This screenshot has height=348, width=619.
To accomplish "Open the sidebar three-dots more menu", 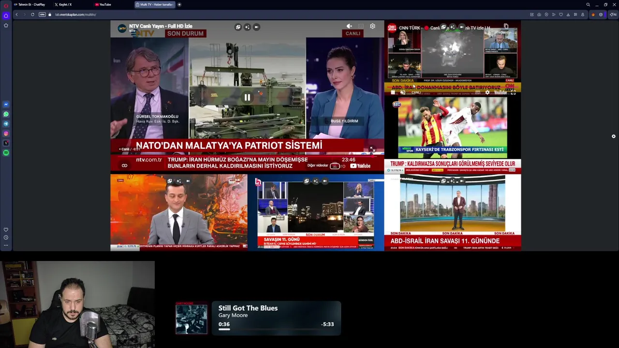I will coord(6,245).
